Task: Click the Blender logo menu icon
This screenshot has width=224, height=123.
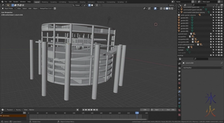Action: [x=2, y=2]
